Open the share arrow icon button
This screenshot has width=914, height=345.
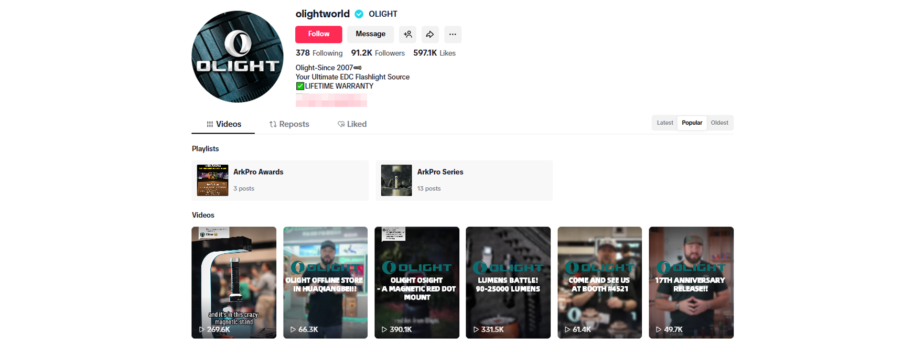[430, 35]
